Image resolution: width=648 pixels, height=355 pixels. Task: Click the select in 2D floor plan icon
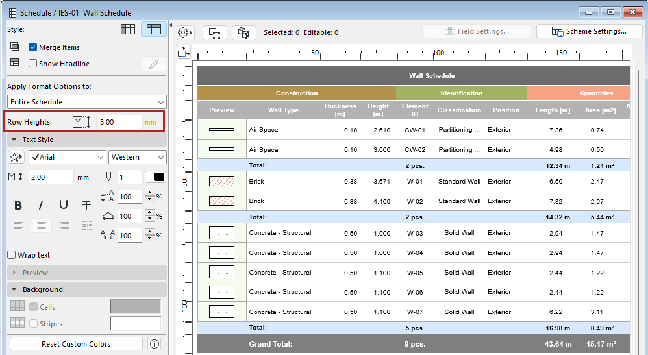pyautogui.click(x=215, y=32)
